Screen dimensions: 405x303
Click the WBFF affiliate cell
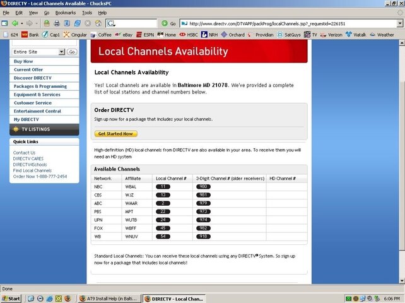tap(137, 228)
